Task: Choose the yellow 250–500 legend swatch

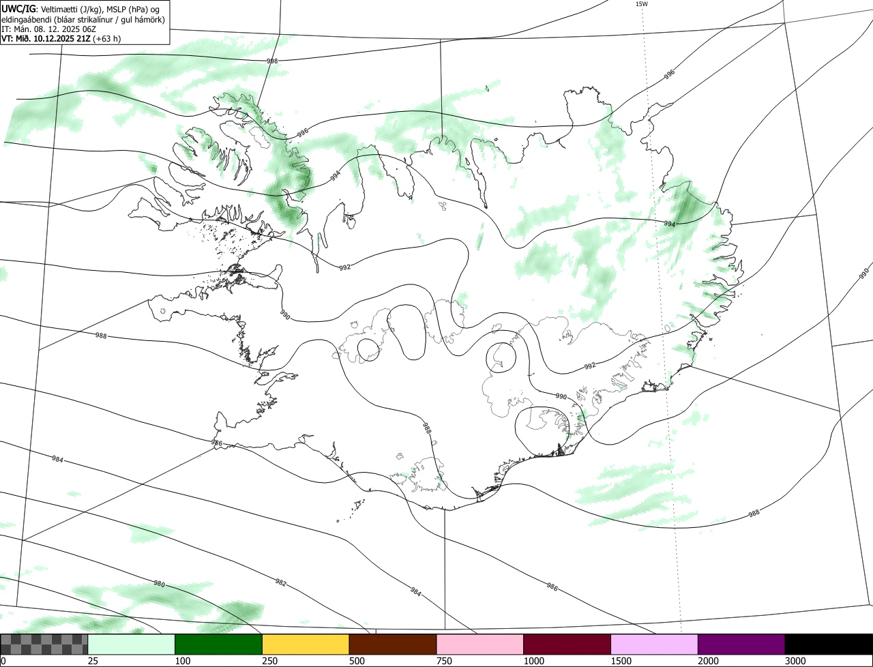Action: [306, 644]
